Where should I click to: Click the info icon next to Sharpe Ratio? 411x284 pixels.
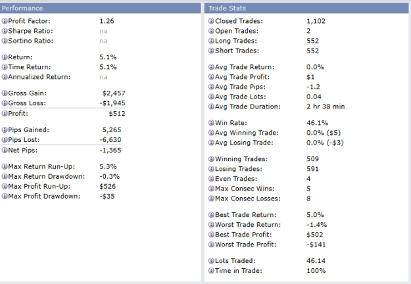point(5,31)
